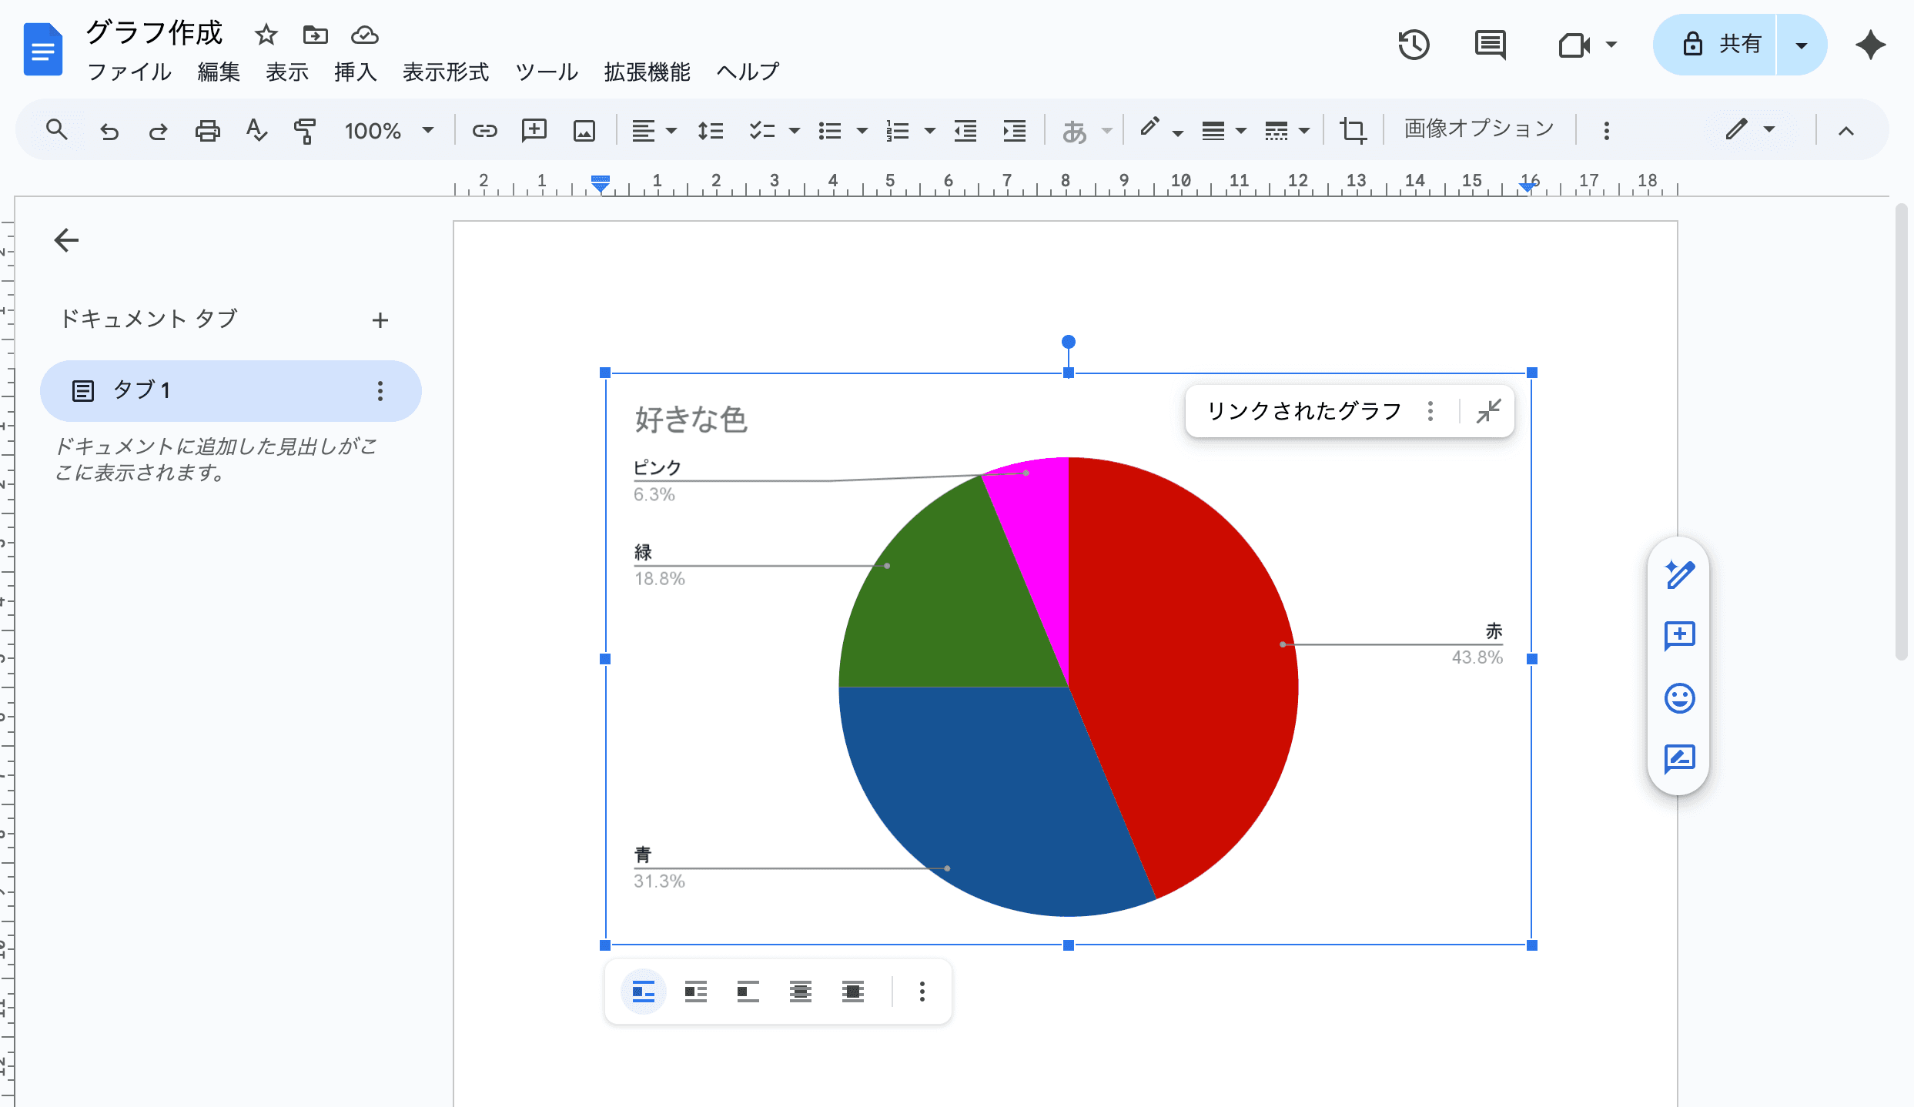Click the add emoji reaction icon
Viewport: 1914px width, 1107px height.
coord(1679,698)
